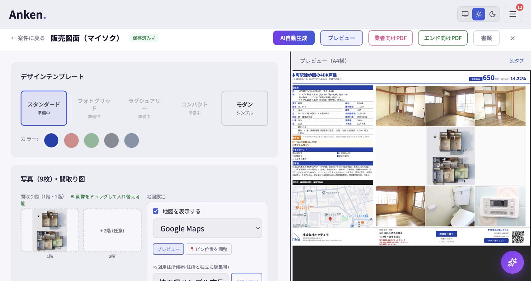This screenshot has width=531, height=281.
Task: Click the 株式会社オッティモ company name in footer
Action: click(x=315, y=234)
